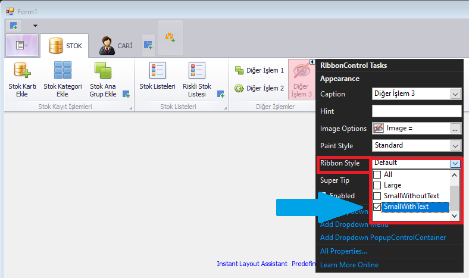Open All Properties link
The image size is (469, 278).
point(343,251)
